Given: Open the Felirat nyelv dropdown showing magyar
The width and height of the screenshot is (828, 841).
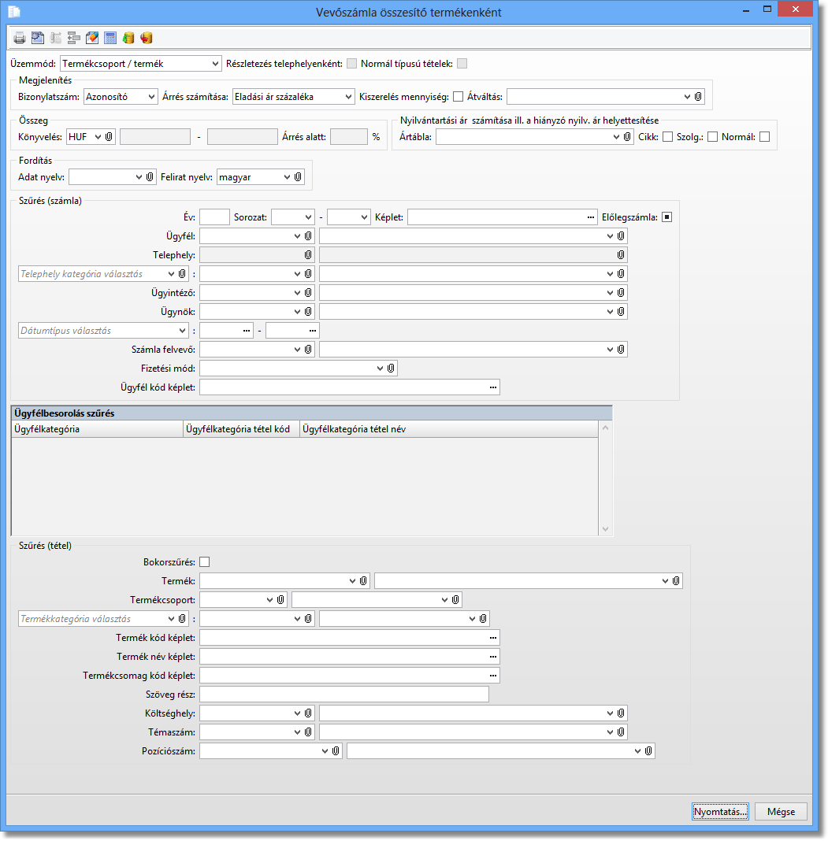Looking at the screenshot, I should pos(286,178).
